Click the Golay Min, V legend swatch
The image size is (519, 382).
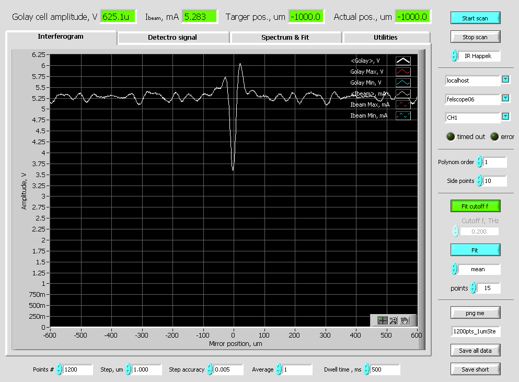(x=403, y=83)
